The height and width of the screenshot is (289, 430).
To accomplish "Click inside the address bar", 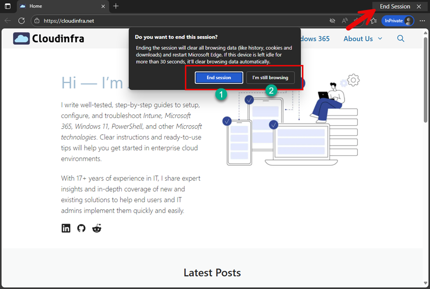I will click(x=143, y=21).
